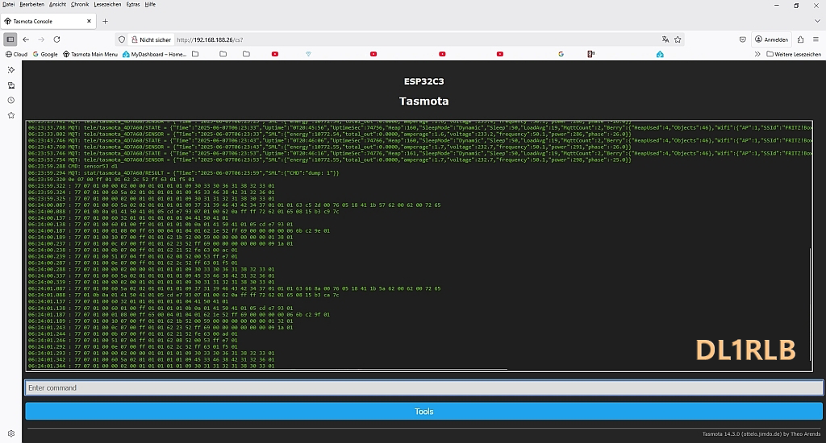The image size is (826, 443).
Task: Show more bookmarks via the chevron
Action: click(757, 54)
